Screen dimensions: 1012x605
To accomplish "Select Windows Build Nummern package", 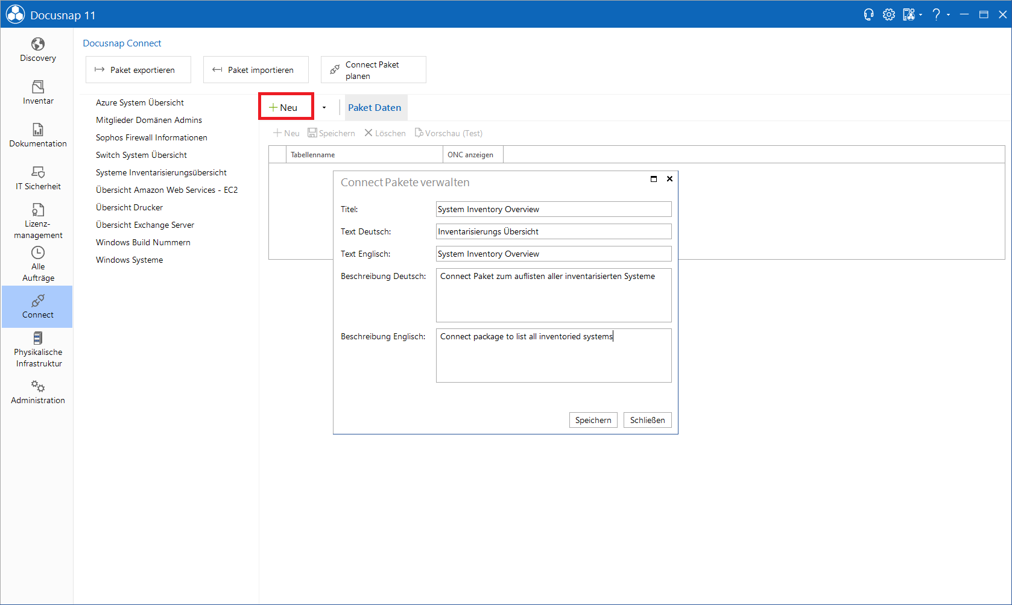I will [x=143, y=242].
